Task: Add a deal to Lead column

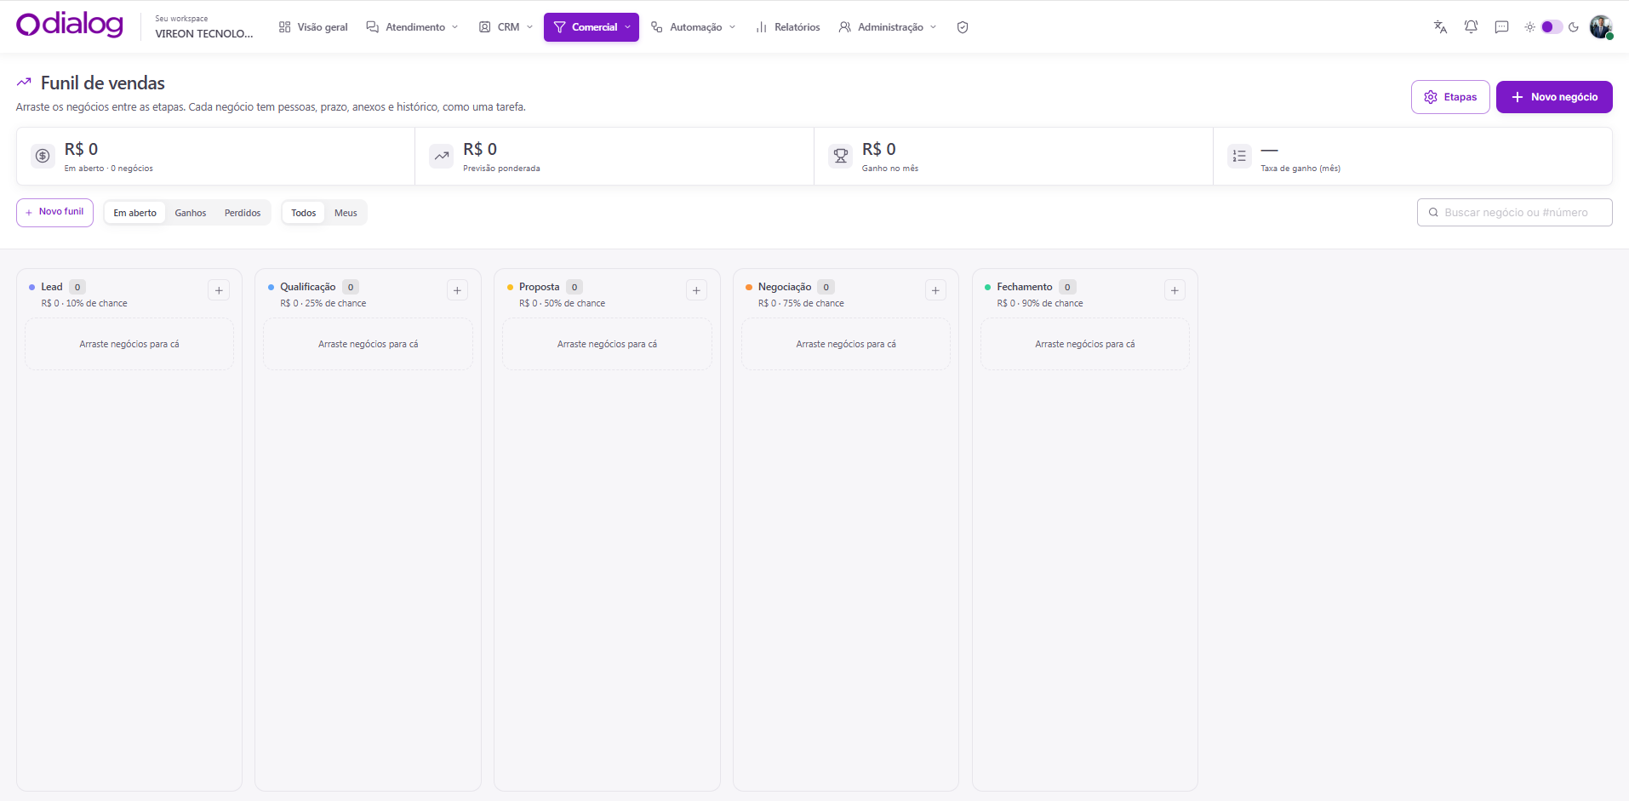Action: [219, 290]
